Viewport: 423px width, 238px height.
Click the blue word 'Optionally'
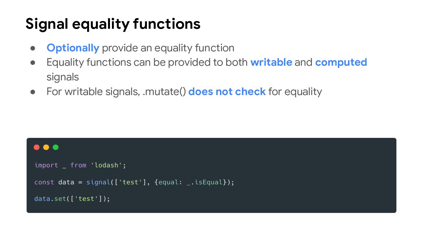click(x=73, y=48)
